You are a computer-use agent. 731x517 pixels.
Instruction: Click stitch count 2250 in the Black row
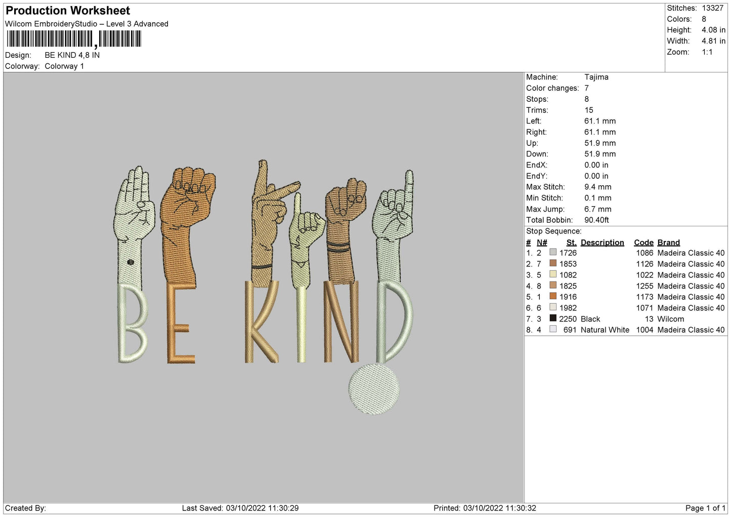[568, 319]
